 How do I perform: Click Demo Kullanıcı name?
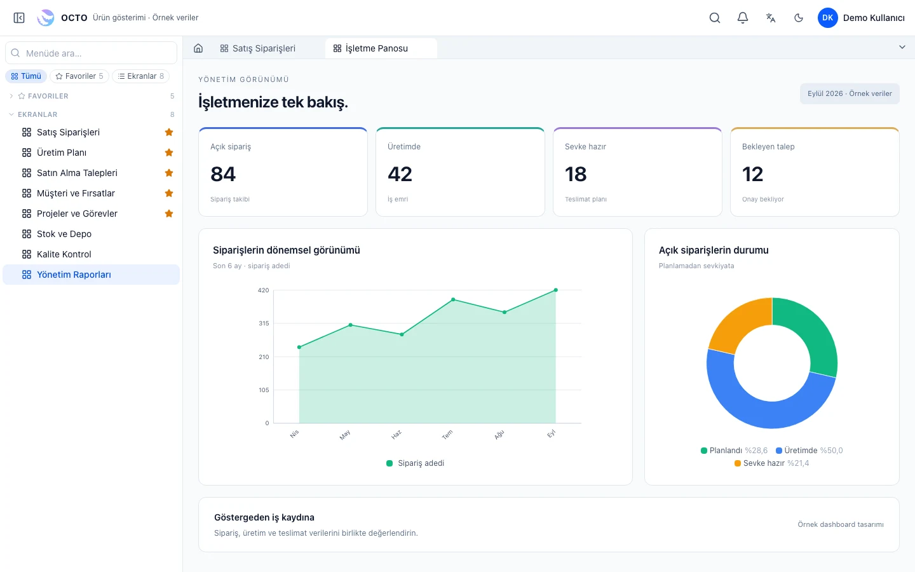pyautogui.click(x=874, y=18)
